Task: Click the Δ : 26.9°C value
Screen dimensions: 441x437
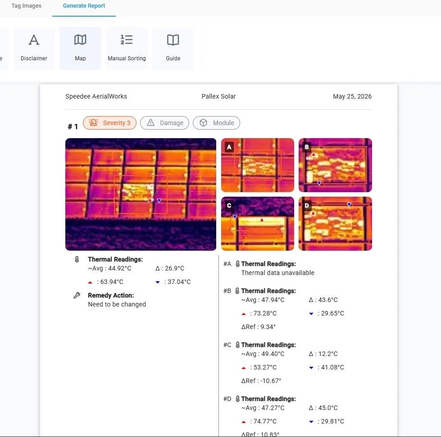Action: tap(170, 268)
